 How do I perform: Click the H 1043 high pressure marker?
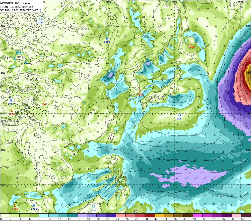[11, 102]
